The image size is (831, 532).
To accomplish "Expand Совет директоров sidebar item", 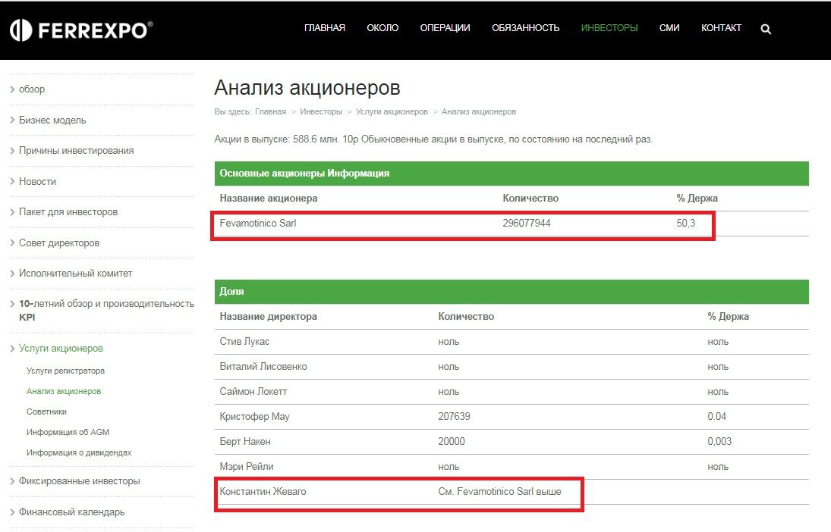I will (59, 243).
